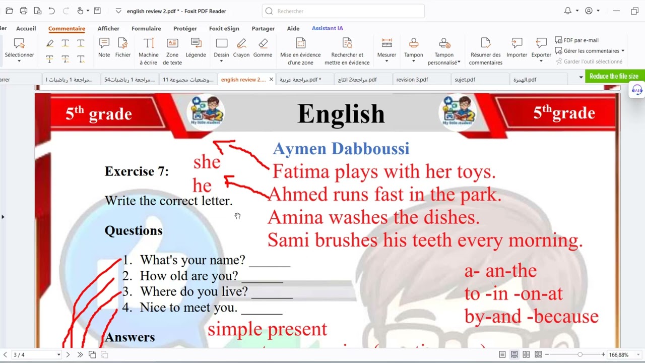Select the Note comment tool
Viewport: 645px width, 363px height.
pyautogui.click(x=104, y=48)
